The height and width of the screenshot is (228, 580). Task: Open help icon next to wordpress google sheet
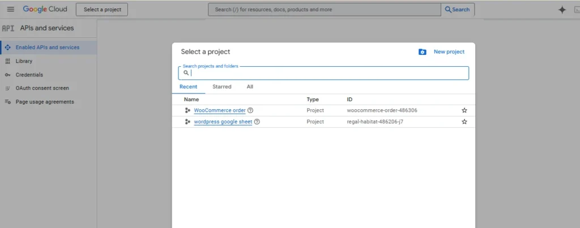[257, 122]
